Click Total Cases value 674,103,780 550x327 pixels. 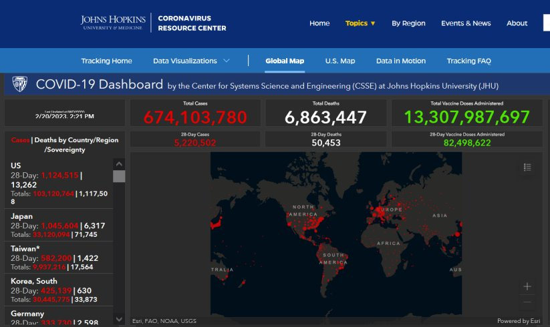point(195,117)
